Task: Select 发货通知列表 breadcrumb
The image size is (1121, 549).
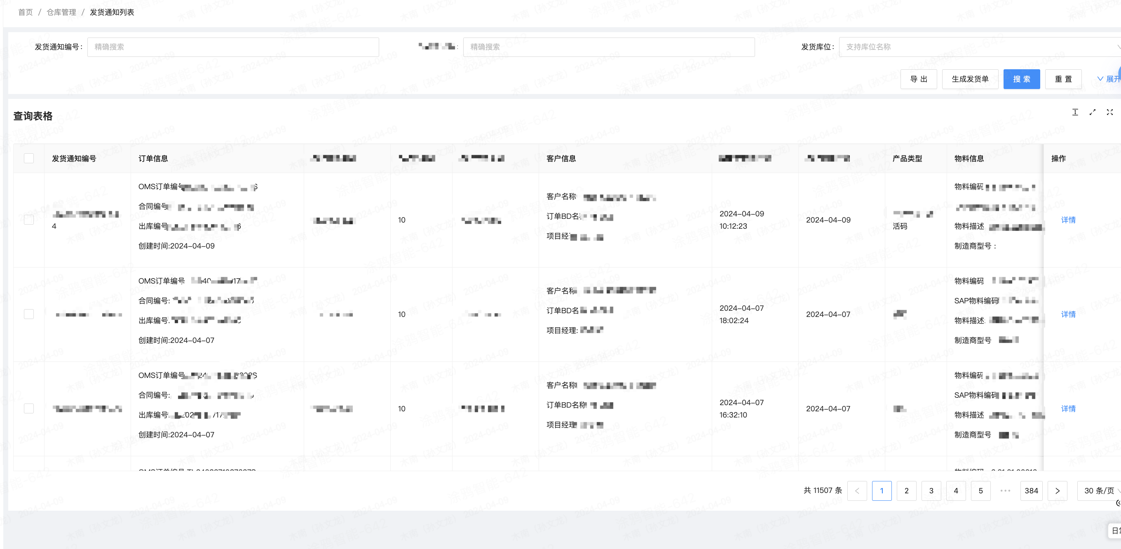Action: (112, 12)
